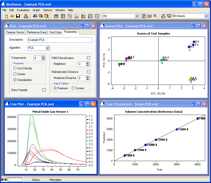Click the magnifier zoom toolbar icon
211x183 pixels.
(156, 16)
